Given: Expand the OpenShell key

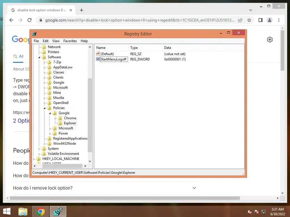Looking at the screenshot, I should pos(44,103).
